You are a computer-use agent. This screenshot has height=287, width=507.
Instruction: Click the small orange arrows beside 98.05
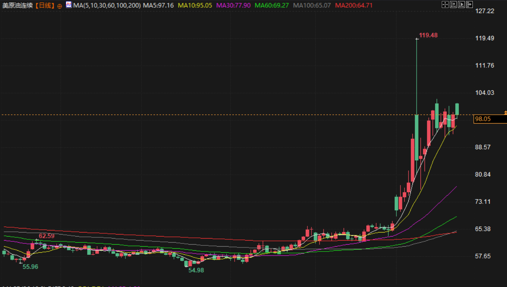point(505,112)
